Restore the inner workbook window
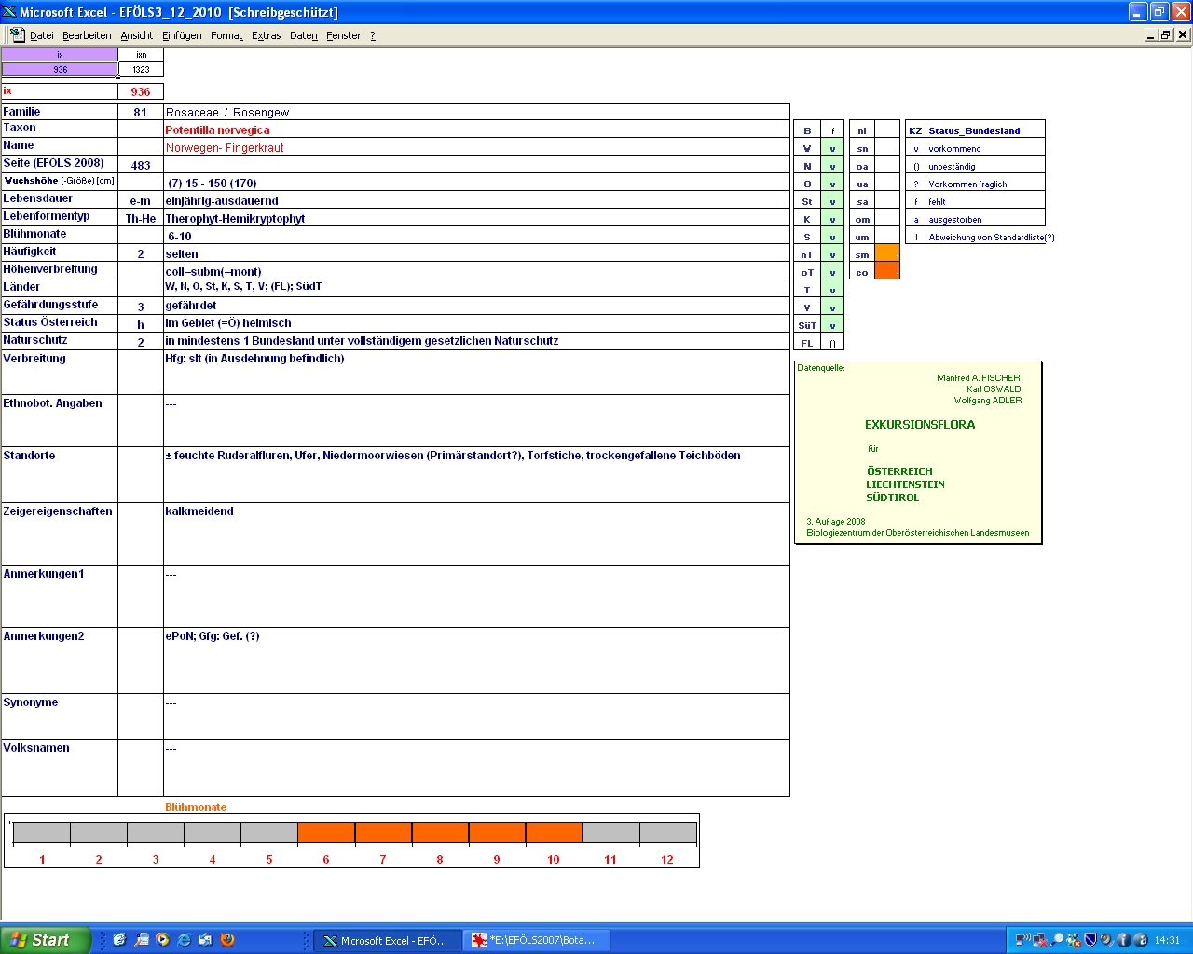 (1166, 34)
